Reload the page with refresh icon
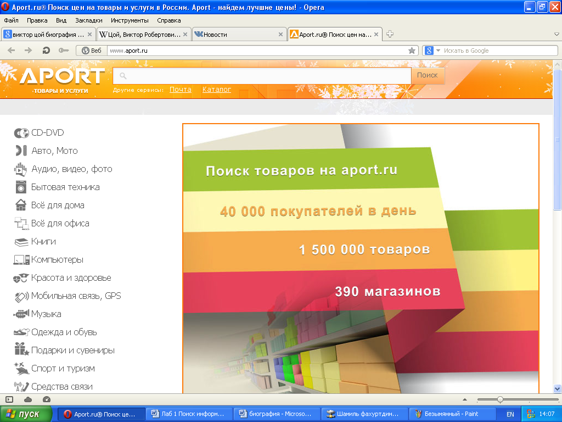 pos(46,51)
